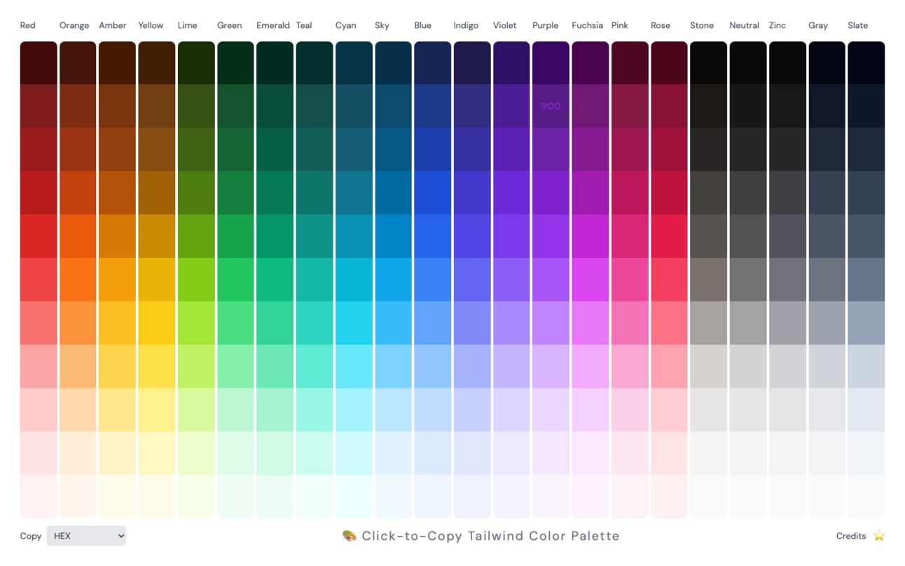Copy the Emerald 400 swatch

click(275, 323)
